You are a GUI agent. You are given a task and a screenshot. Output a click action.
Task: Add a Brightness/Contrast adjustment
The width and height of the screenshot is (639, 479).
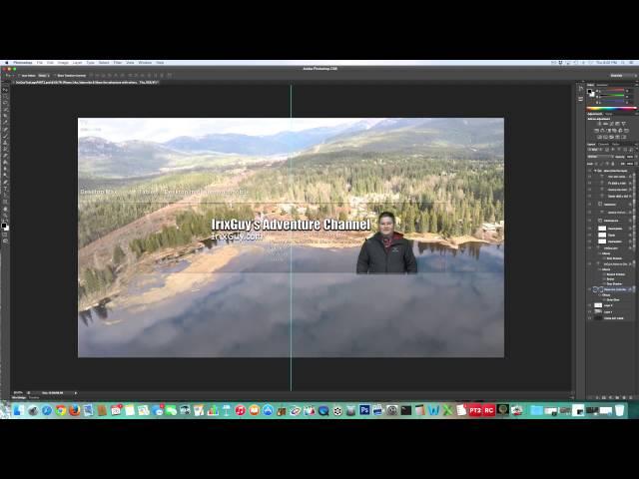click(x=599, y=123)
